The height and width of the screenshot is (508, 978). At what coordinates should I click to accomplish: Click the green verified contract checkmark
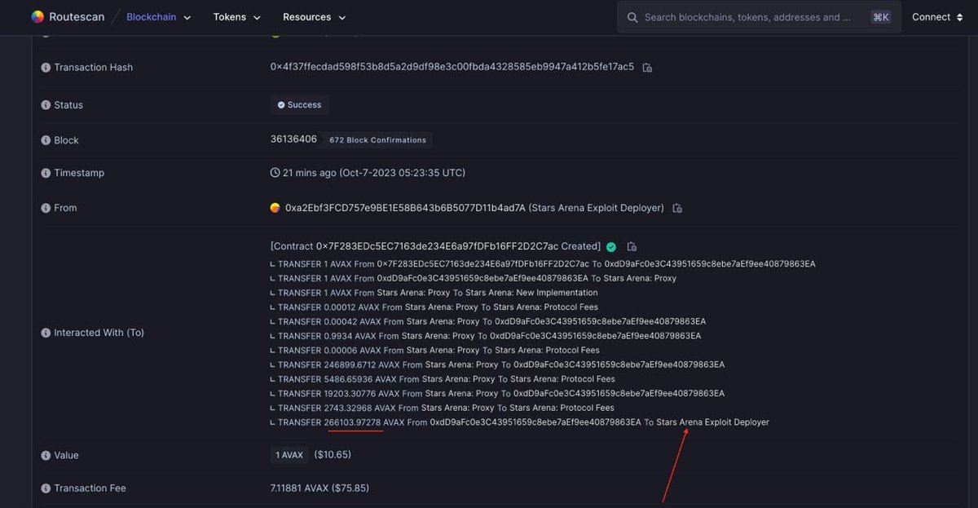(611, 246)
